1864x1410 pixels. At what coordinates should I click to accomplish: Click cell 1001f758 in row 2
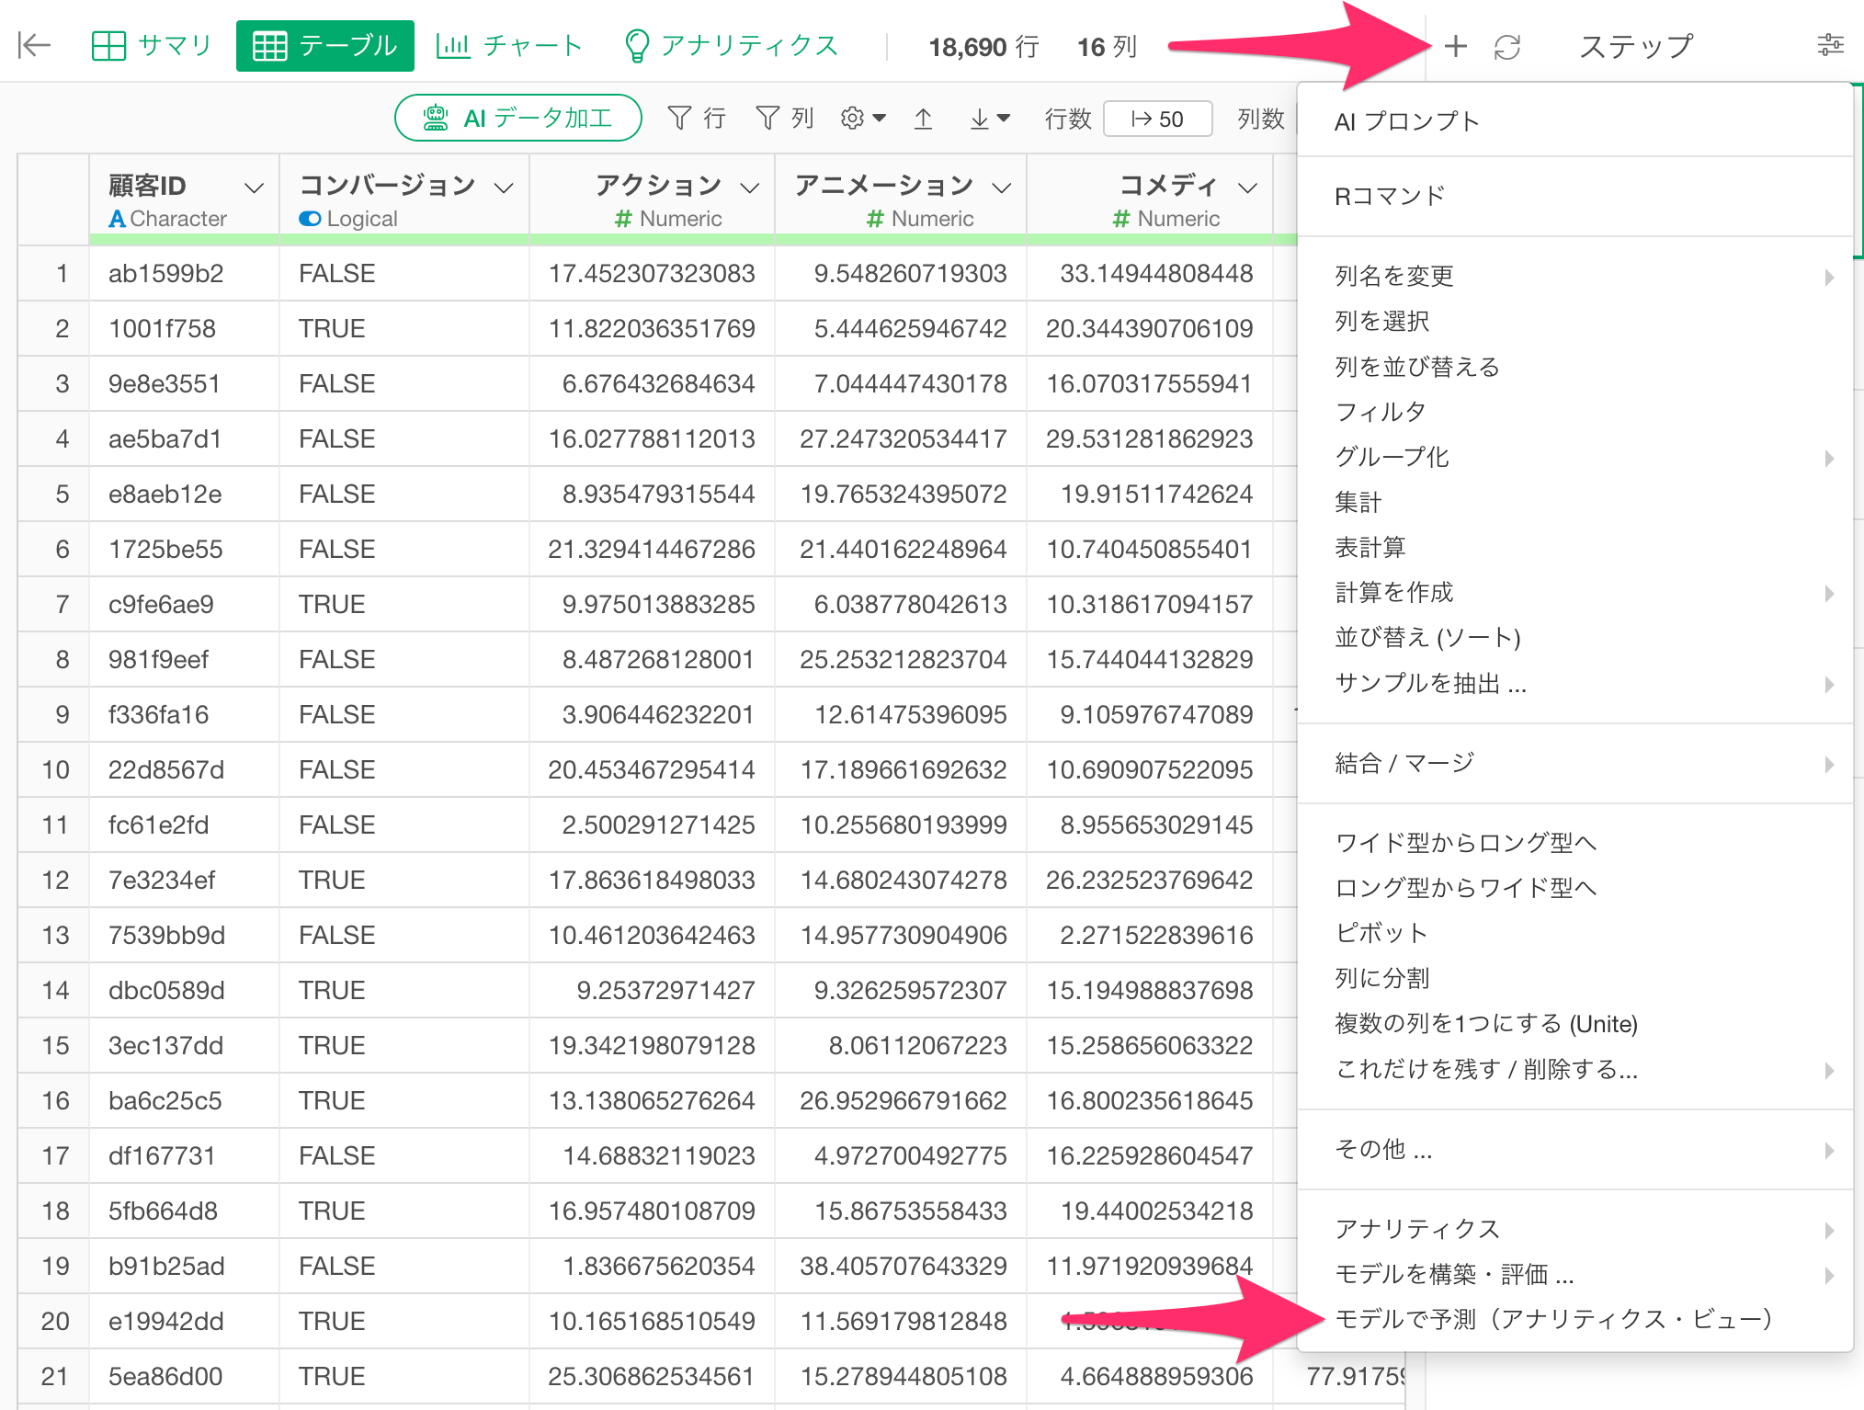point(184,328)
